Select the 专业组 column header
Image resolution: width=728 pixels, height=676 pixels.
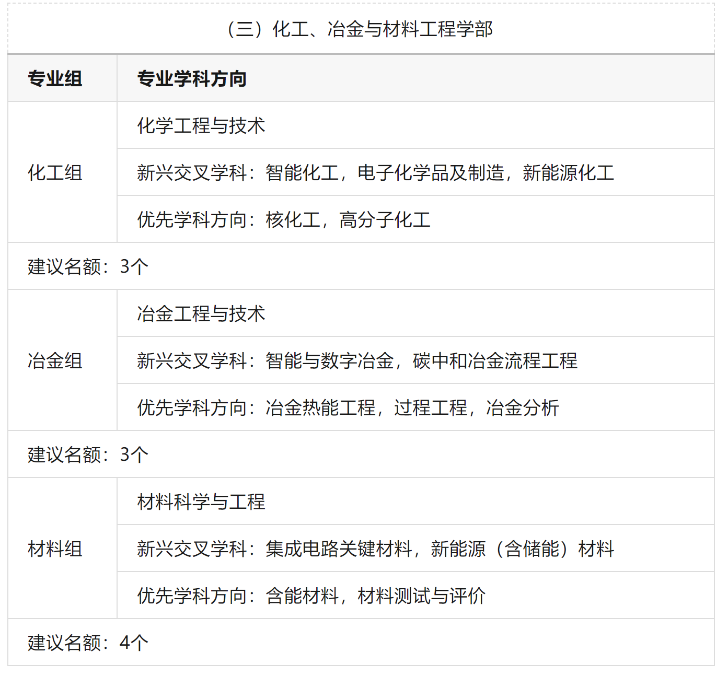pos(55,79)
